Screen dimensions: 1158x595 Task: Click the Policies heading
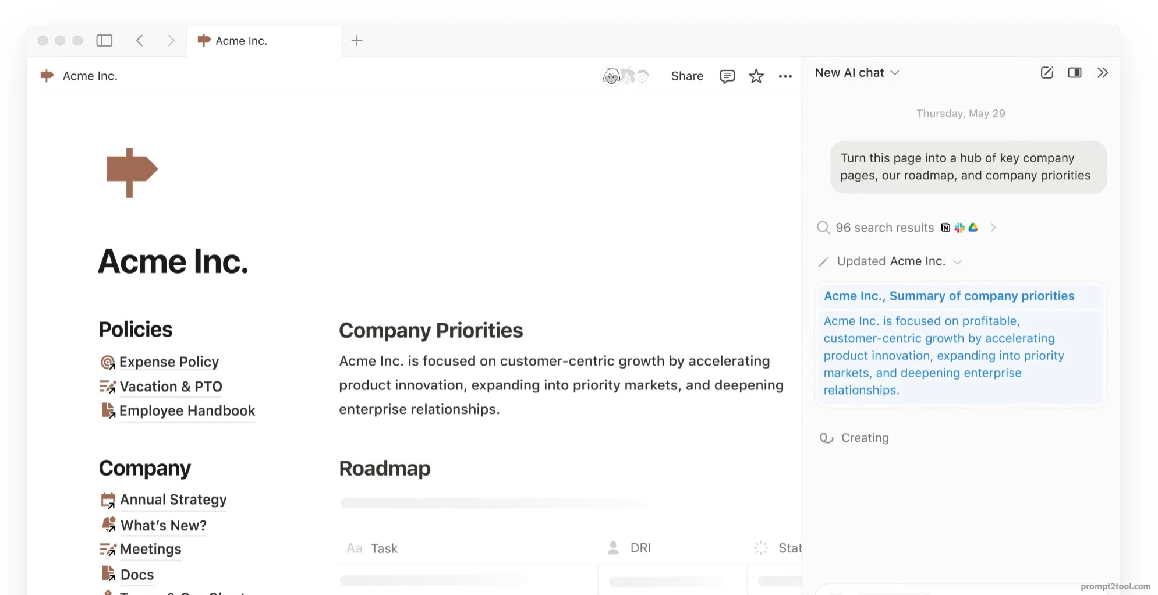136,330
